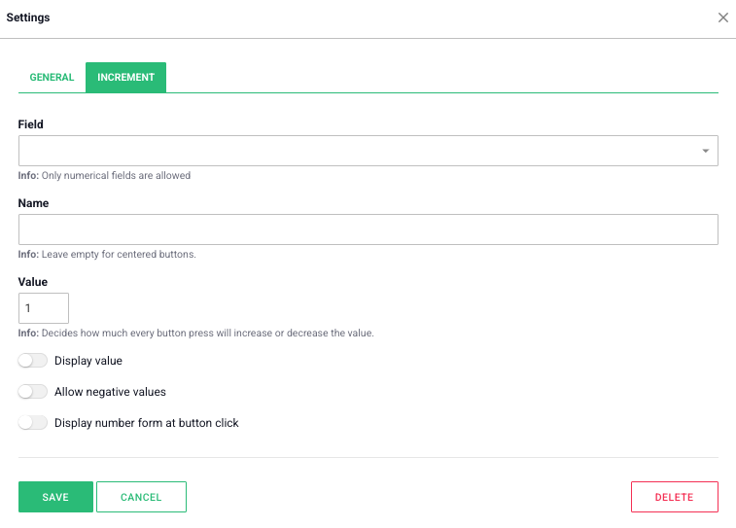Click the Value number input box

click(44, 308)
